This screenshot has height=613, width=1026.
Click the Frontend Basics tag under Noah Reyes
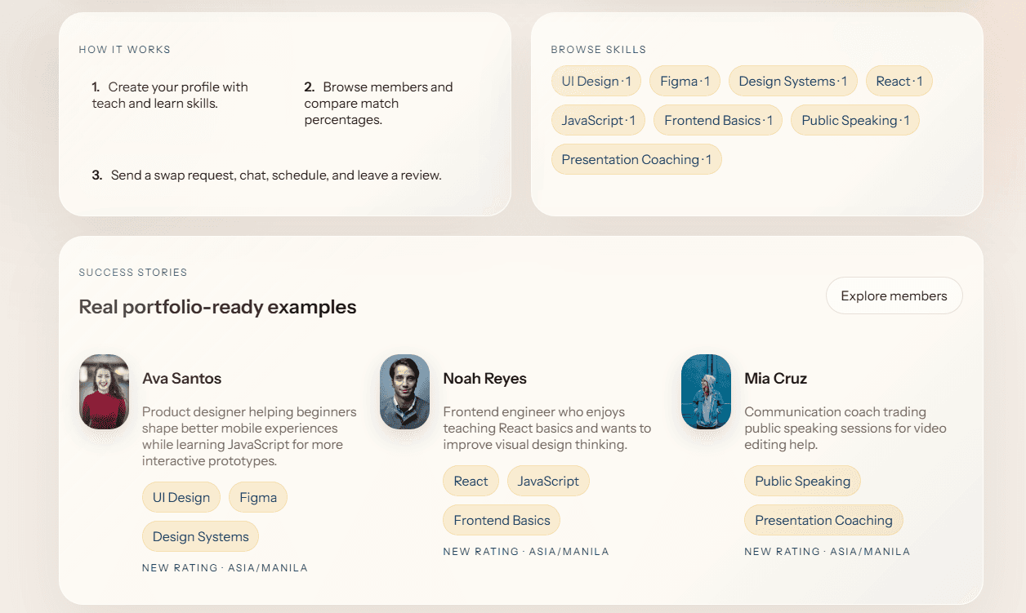pos(501,520)
